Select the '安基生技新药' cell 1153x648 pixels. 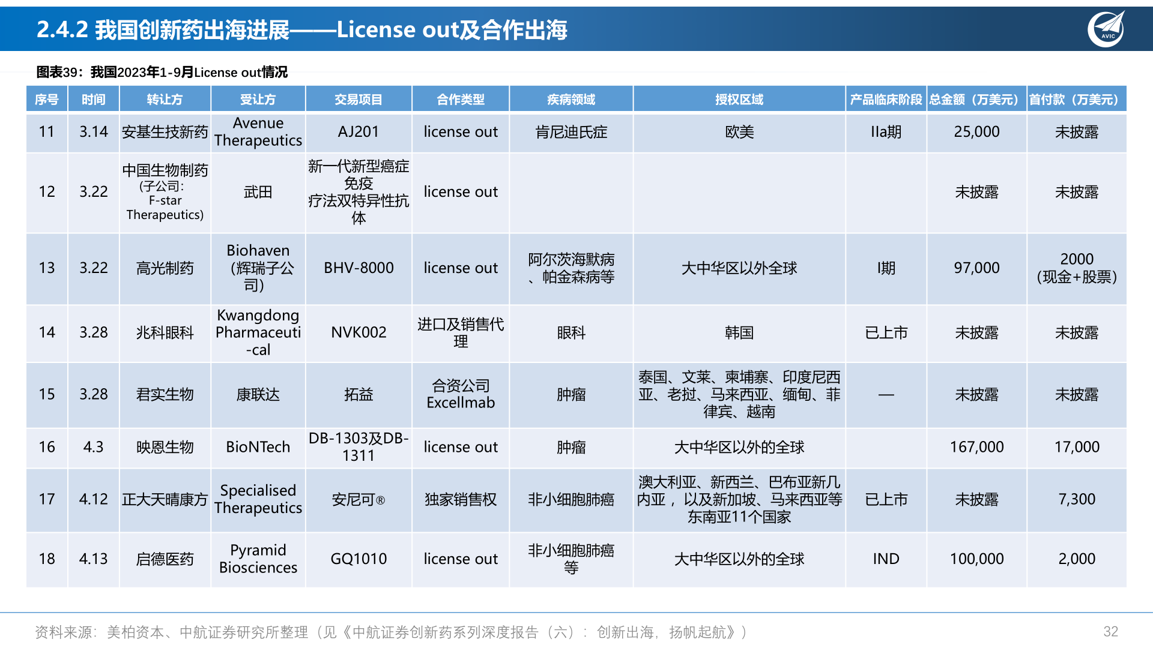(x=165, y=132)
